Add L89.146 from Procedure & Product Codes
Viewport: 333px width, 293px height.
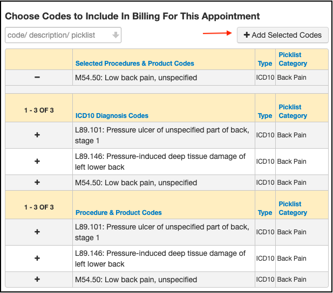[37, 258]
